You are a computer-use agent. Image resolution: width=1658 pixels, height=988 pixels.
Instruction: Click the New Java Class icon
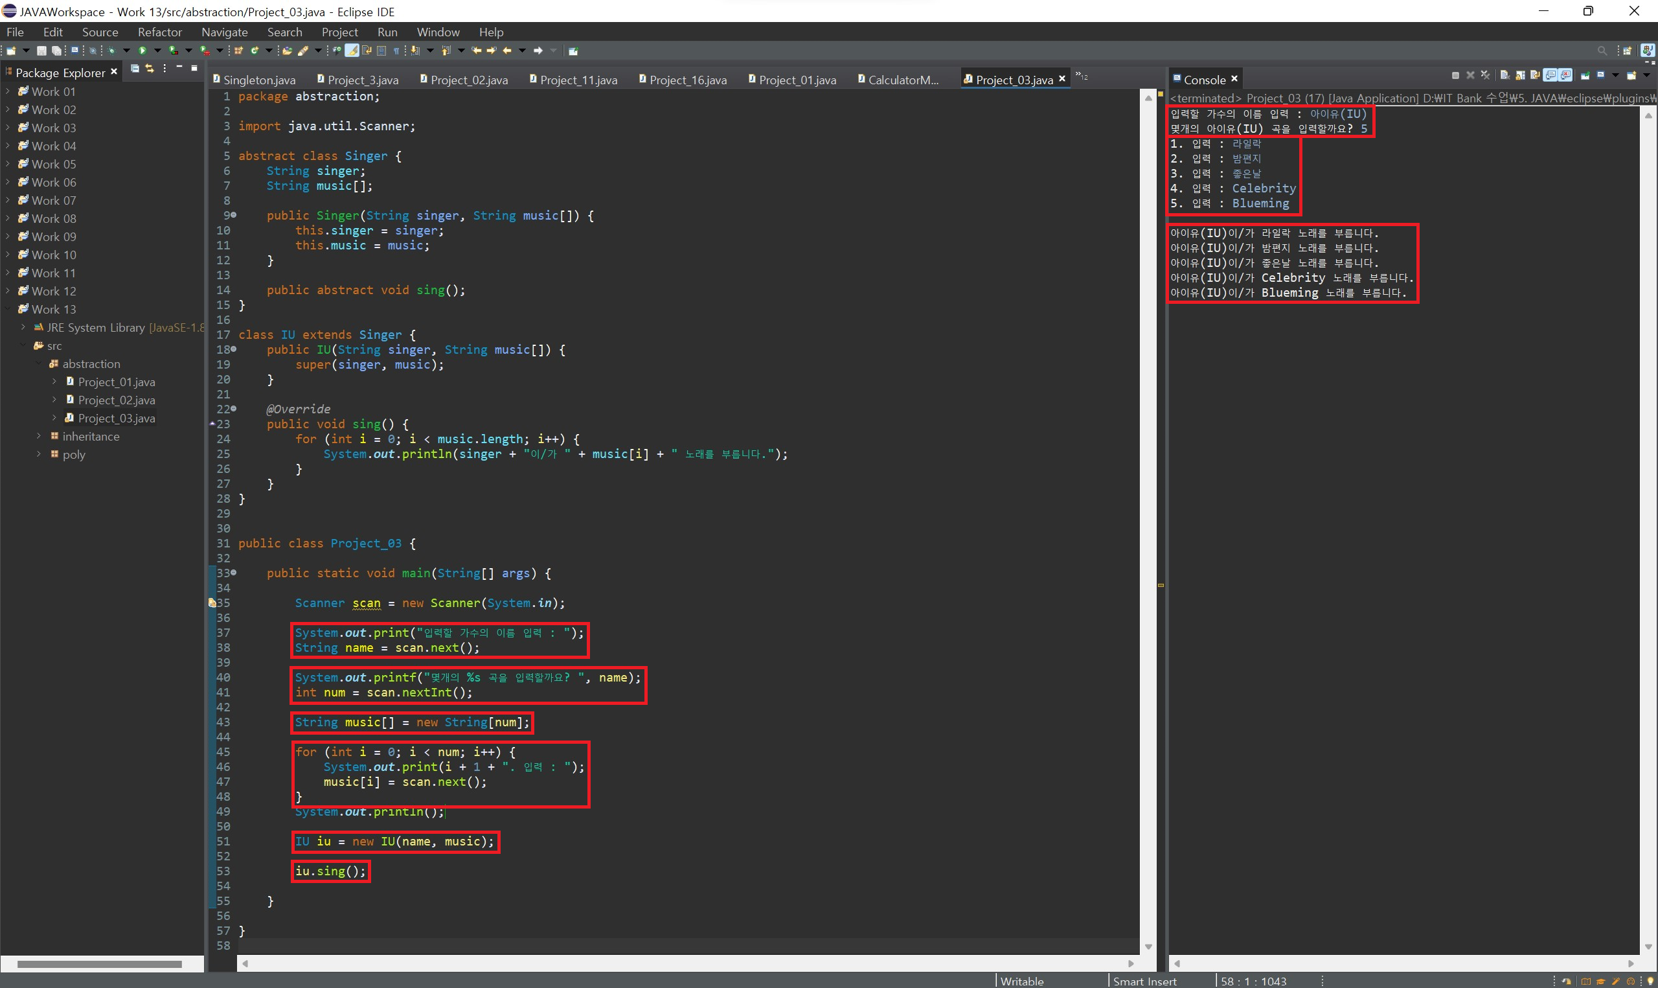pyautogui.click(x=255, y=51)
